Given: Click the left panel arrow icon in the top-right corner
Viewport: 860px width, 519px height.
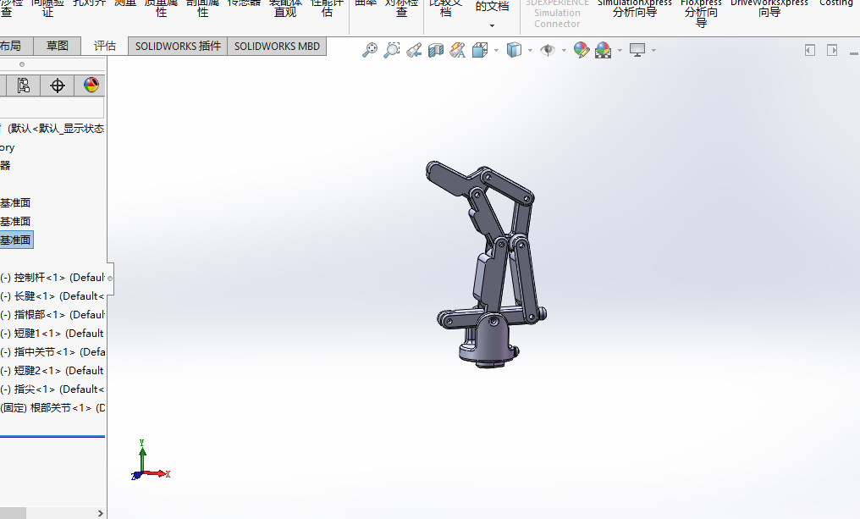Looking at the screenshot, I should click(x=809, y=50).
